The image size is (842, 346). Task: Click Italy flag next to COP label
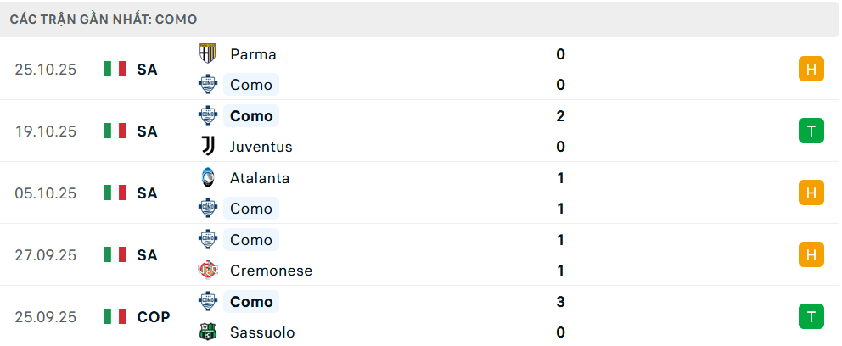click(x=115, y=316)
